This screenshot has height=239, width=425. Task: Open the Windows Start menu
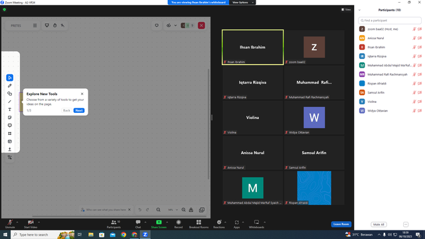point(5,234)
